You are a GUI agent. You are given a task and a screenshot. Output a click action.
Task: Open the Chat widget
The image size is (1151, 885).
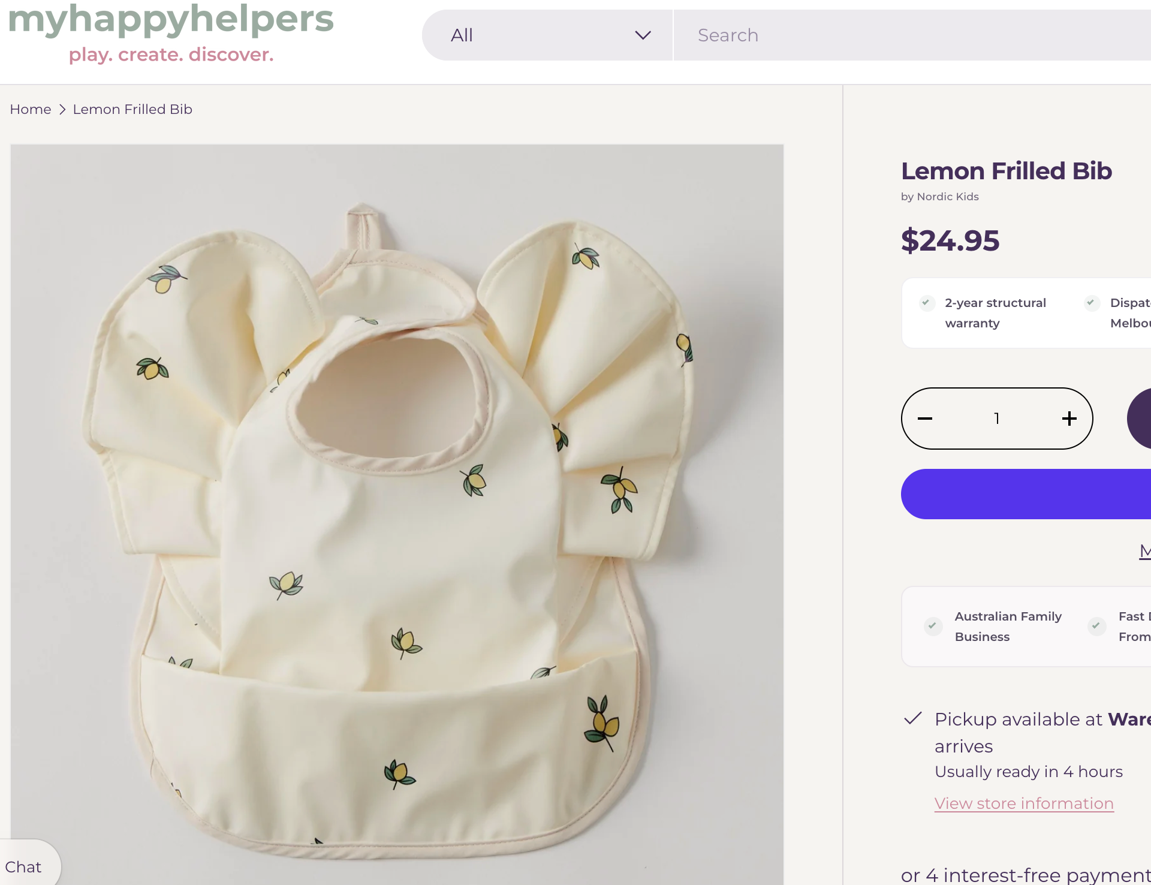(23, 867)
